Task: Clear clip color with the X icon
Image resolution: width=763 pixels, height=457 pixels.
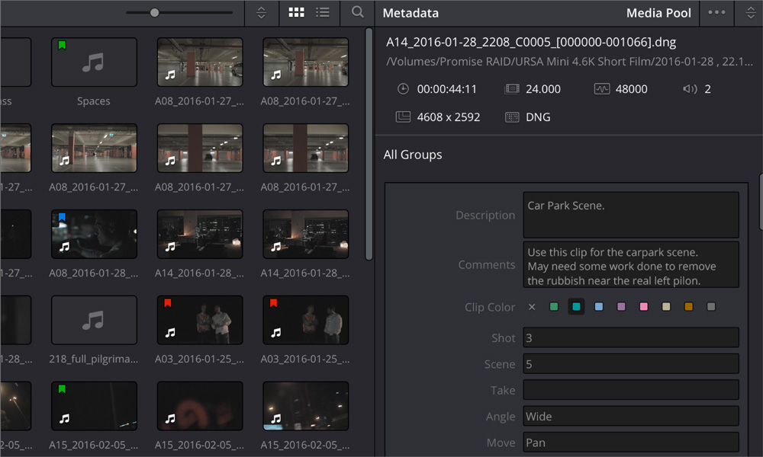Action: pyautogui.click(x=532, y=307)
